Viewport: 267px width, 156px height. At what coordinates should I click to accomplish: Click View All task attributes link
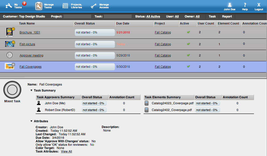[66, 151]
